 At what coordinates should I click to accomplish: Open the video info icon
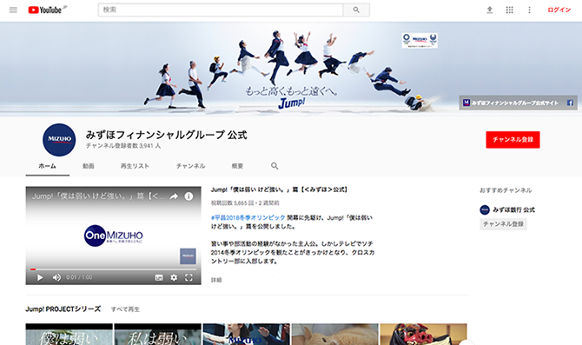188,196
